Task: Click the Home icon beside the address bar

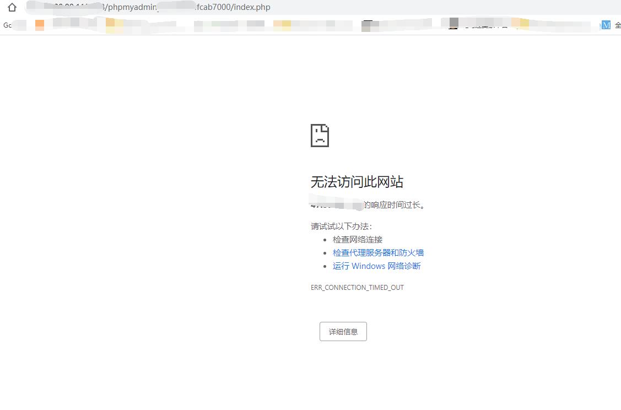Action: click(x=12, y=8)
